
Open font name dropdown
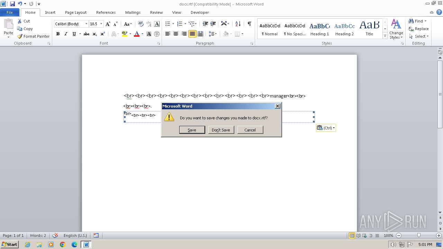(x=86, y=24)
